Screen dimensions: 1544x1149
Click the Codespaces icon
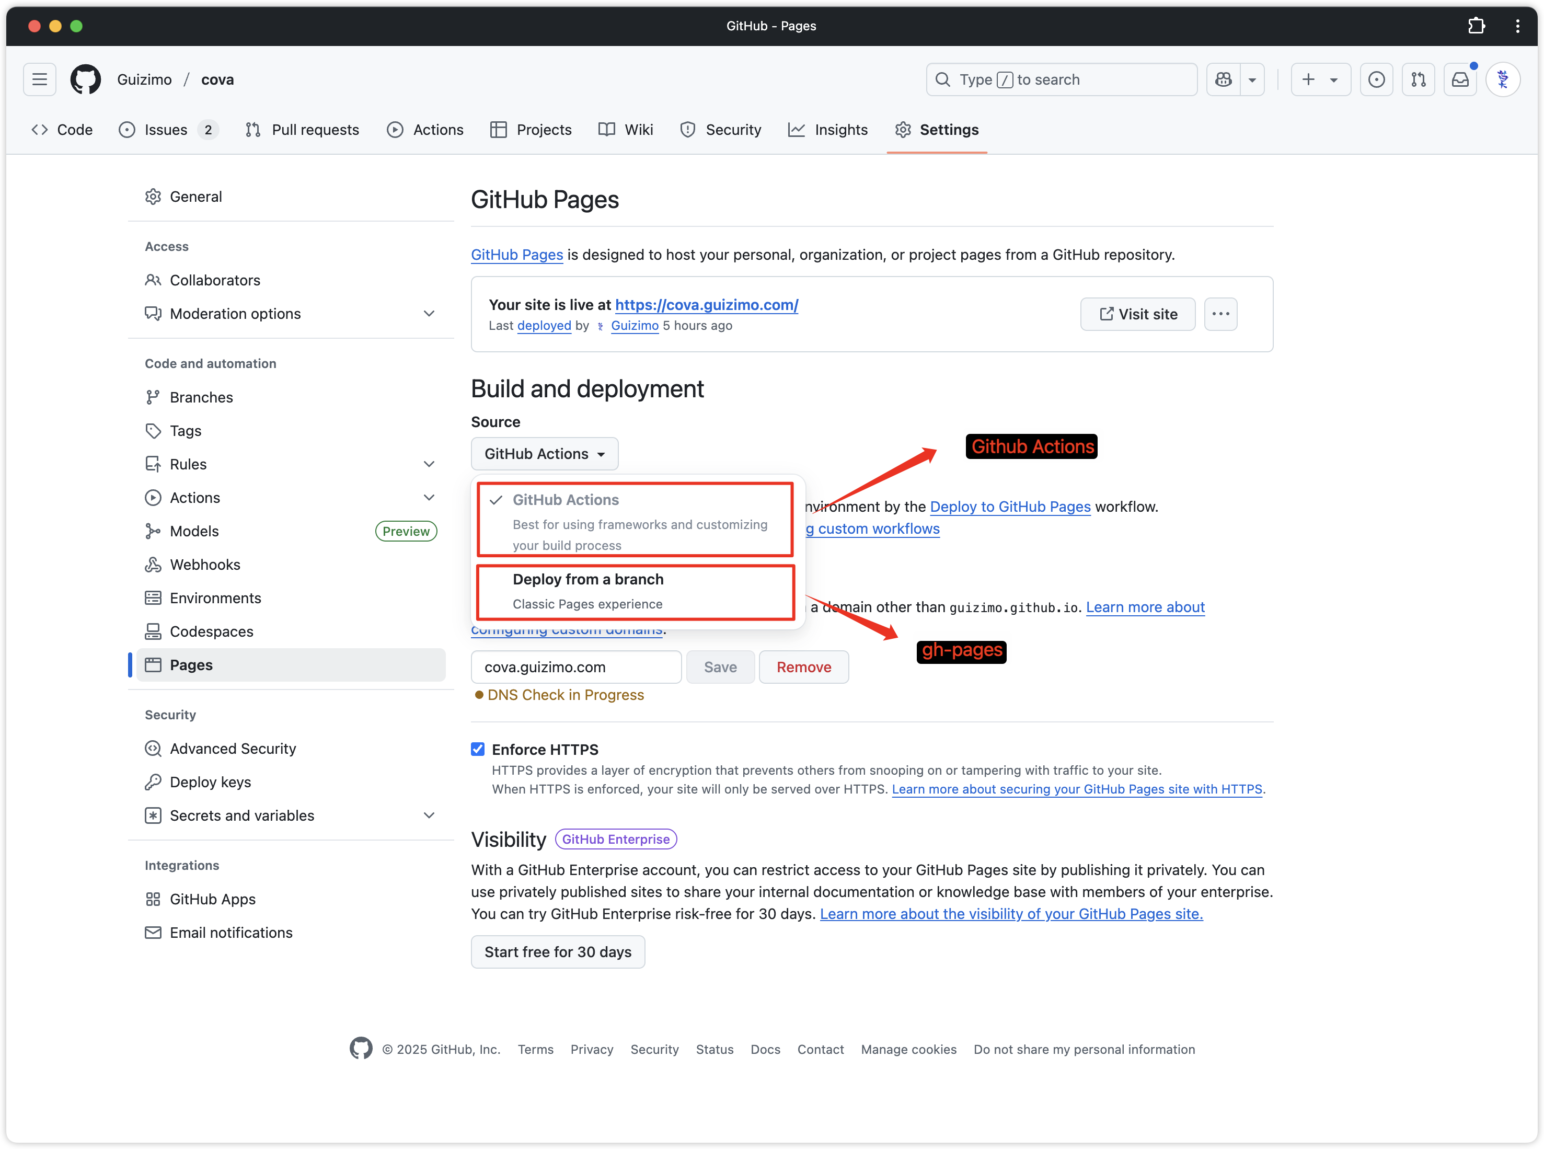(153, 631)
